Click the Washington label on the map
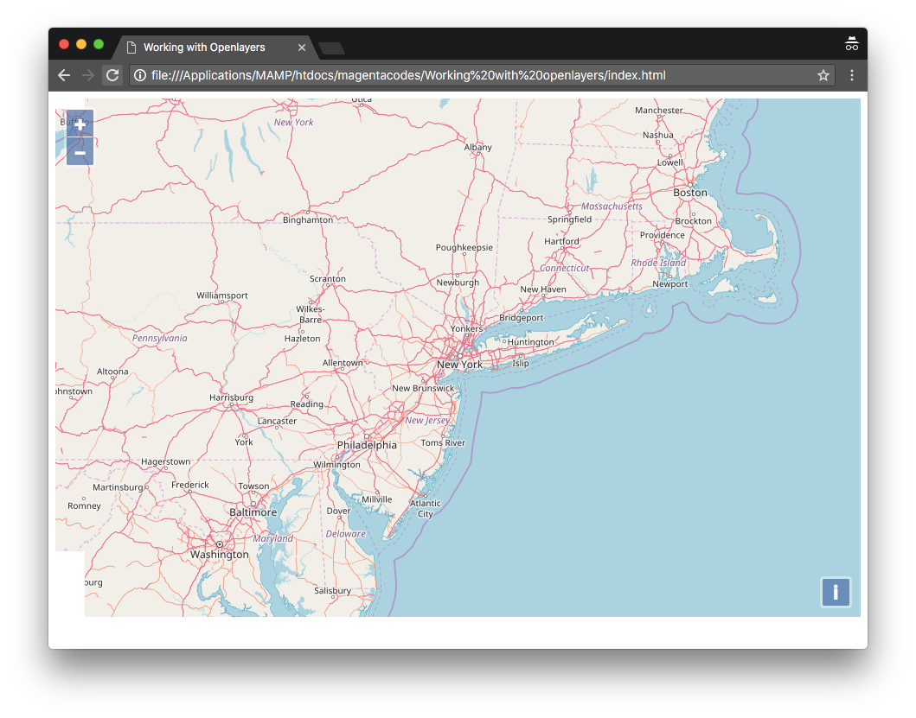The width and height of the screenshot is (916, 718). click(x=219, y=554)
